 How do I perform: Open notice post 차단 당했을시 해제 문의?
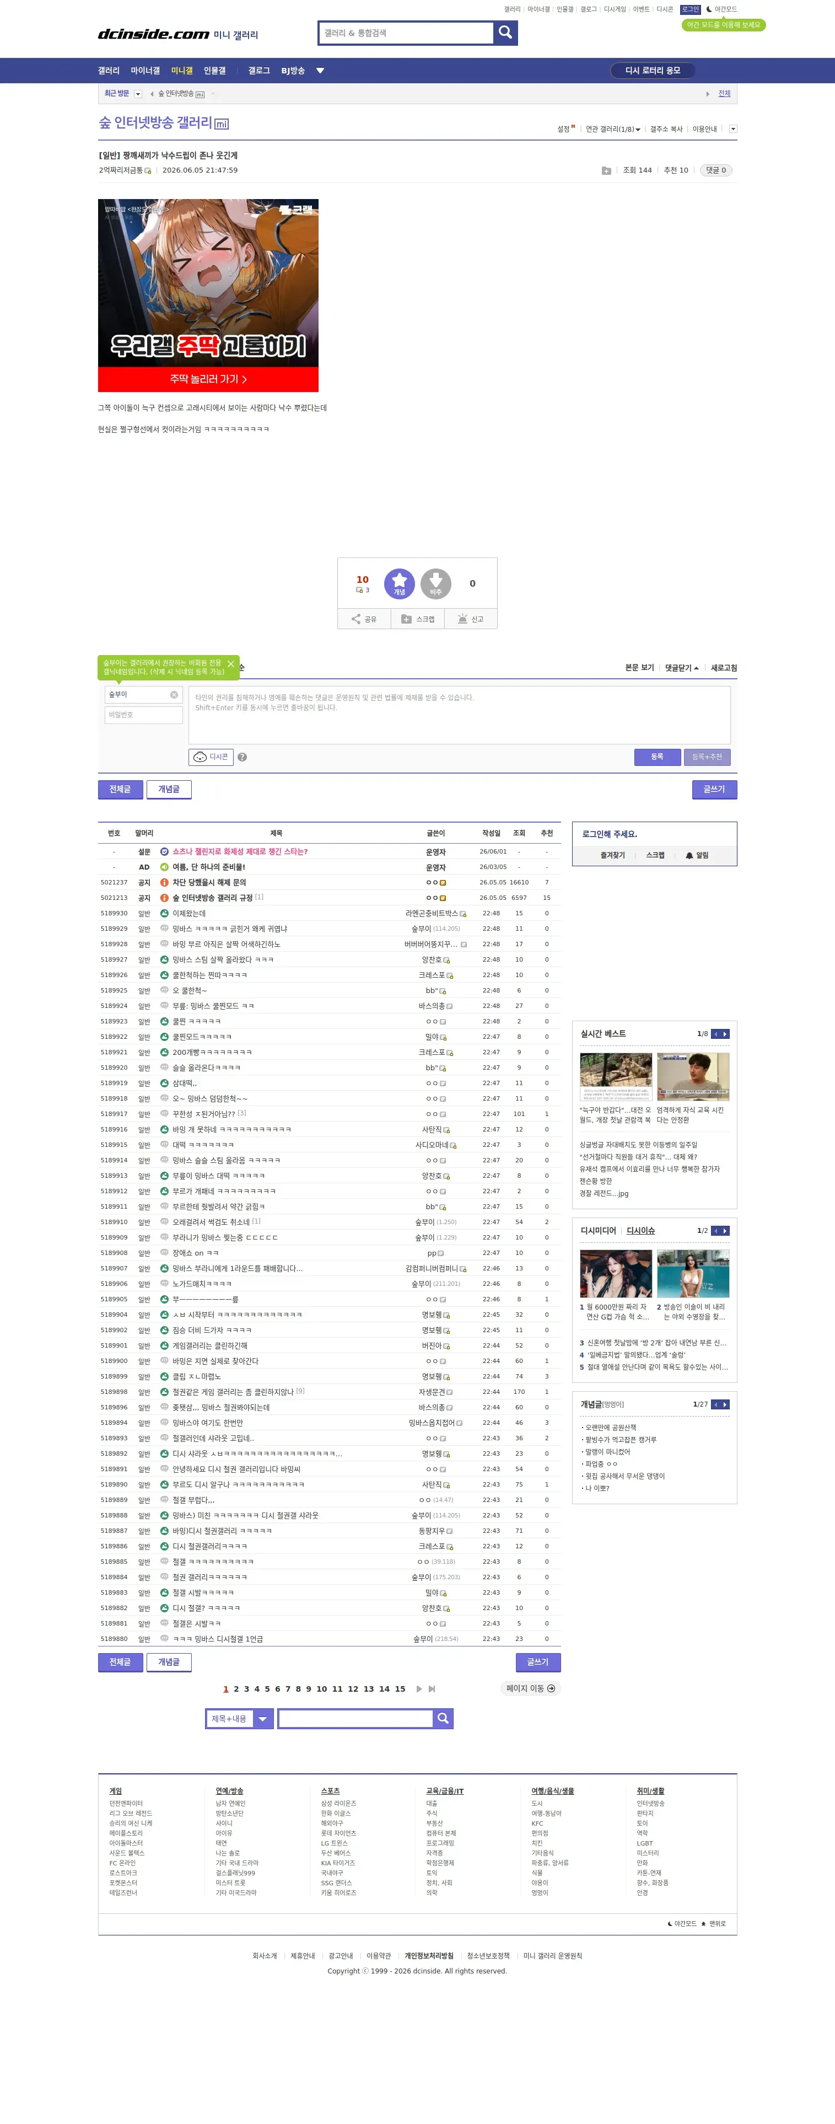(x=208, y=882)
